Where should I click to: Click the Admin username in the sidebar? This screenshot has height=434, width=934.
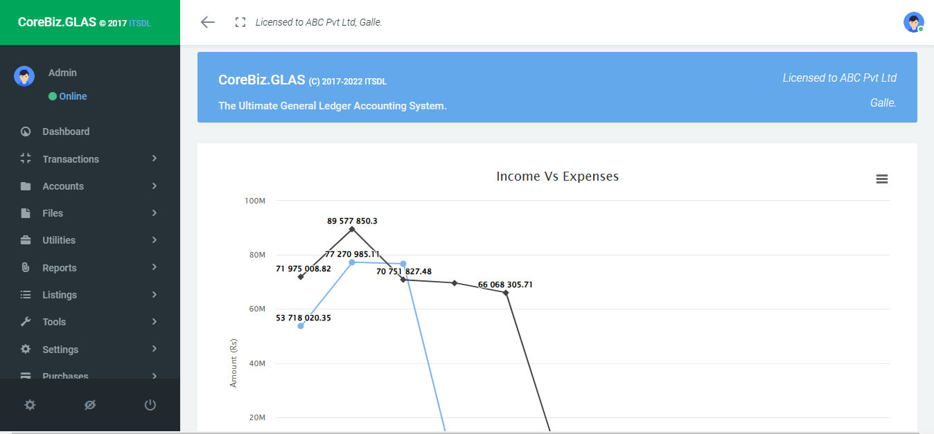(62, 73)
